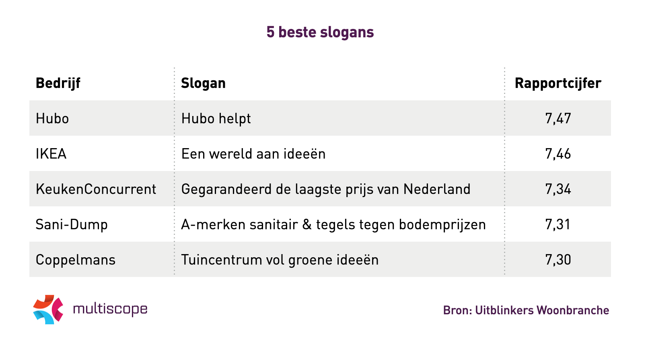Click 'Gegarandeerd de laagste prijs van Nederland'

pyautogui.click(x=326, y=189)
